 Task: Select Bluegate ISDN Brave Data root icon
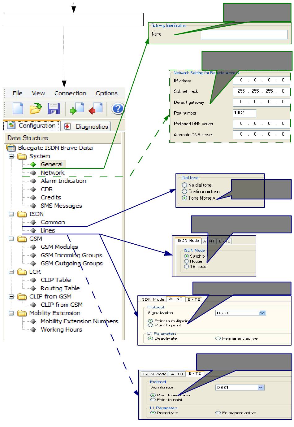(x=11, y=148)
